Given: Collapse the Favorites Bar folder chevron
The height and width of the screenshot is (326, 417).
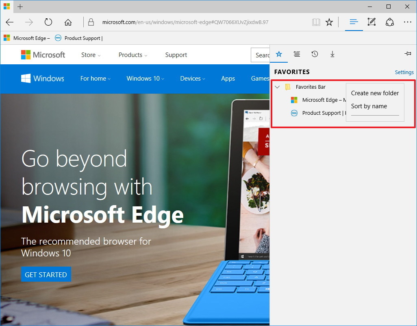Looking at the screenshot, I should [x=277, y=87].
